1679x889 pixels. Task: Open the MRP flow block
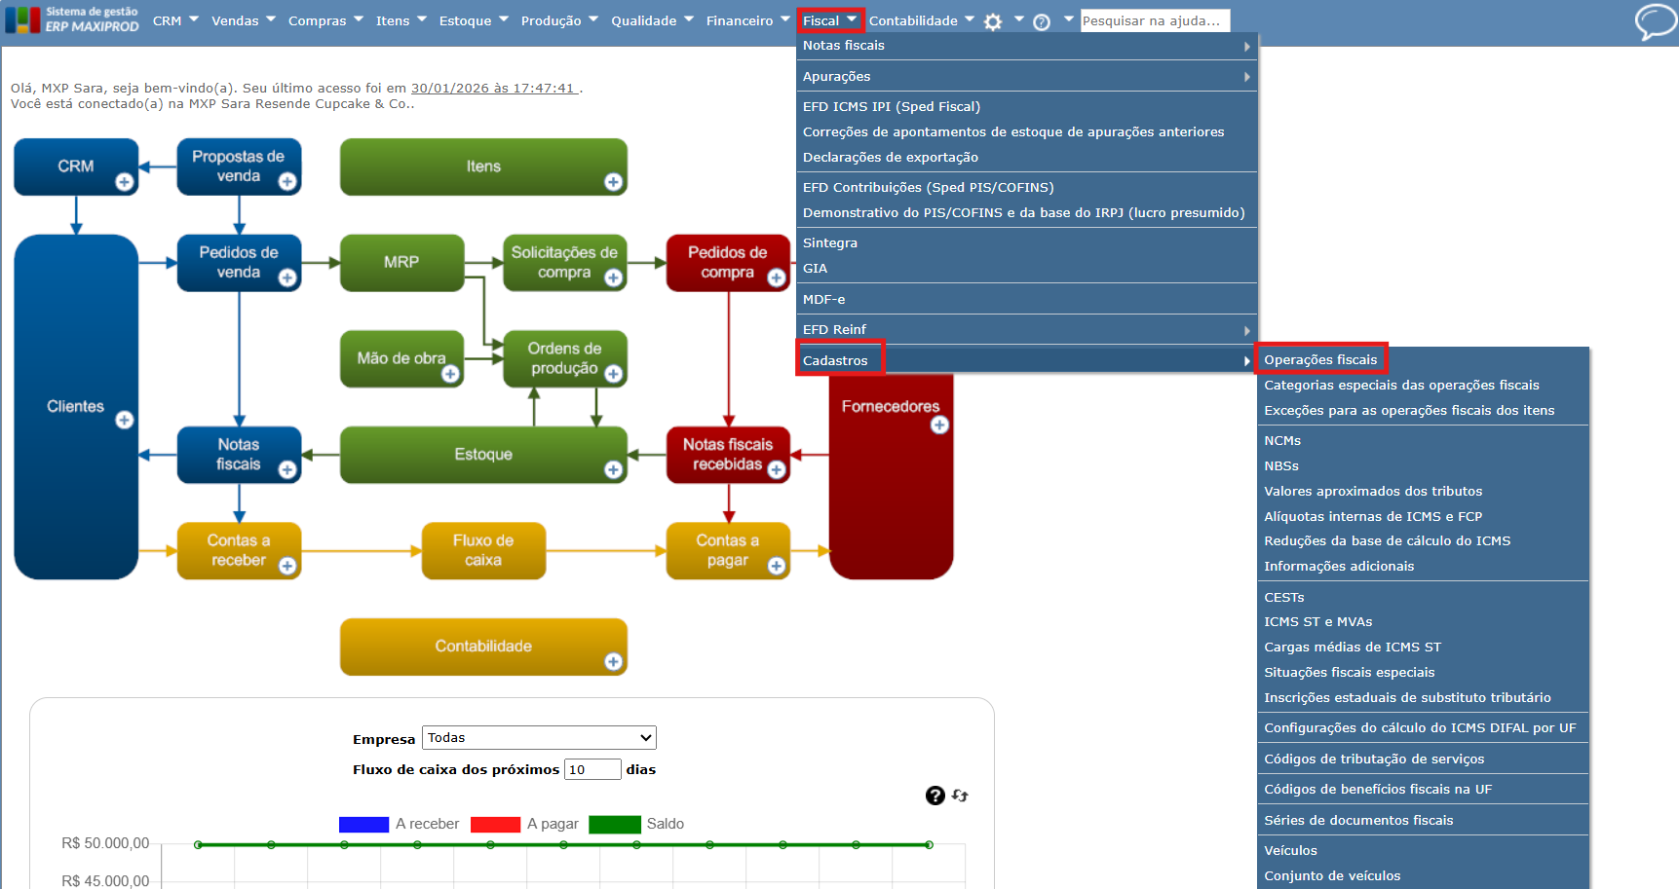pyautogui.click(x=401, y=263)
